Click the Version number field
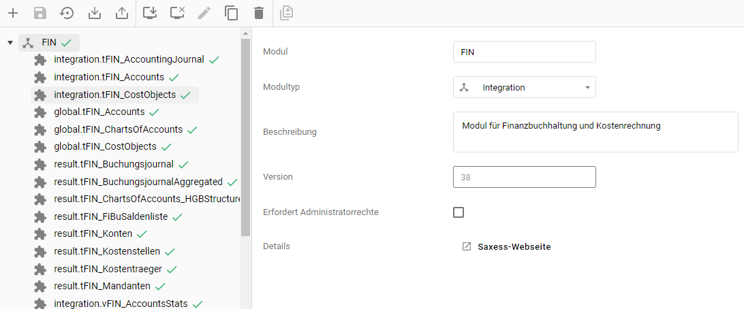 (524, 177)
